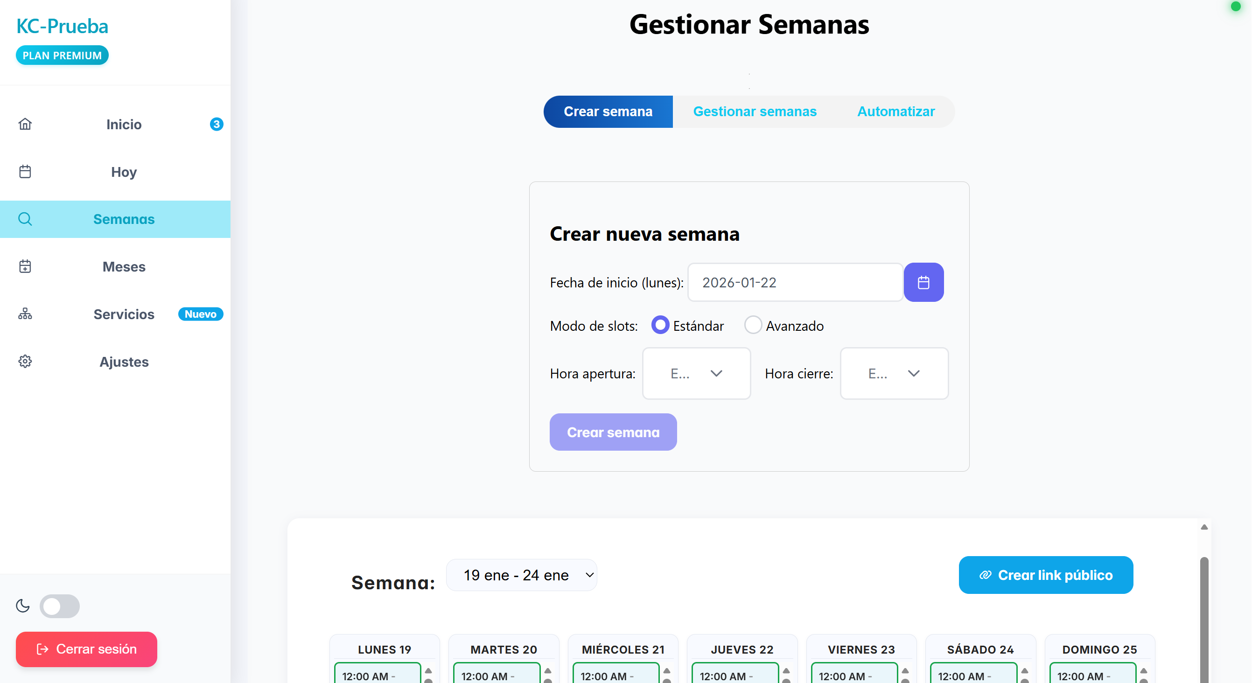The height and width of the screenshot is (683, 1252).
Task: Click the Ajustes gear icon
Action: [x=25, y=362]
